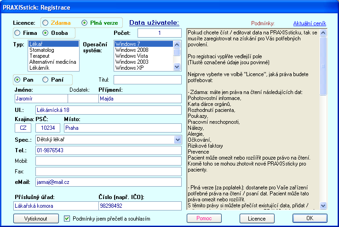The width and height of the screenshot is (339, 227).
Task: Select Alternativní medicína in the Typ list
Action: pos(53,62)
